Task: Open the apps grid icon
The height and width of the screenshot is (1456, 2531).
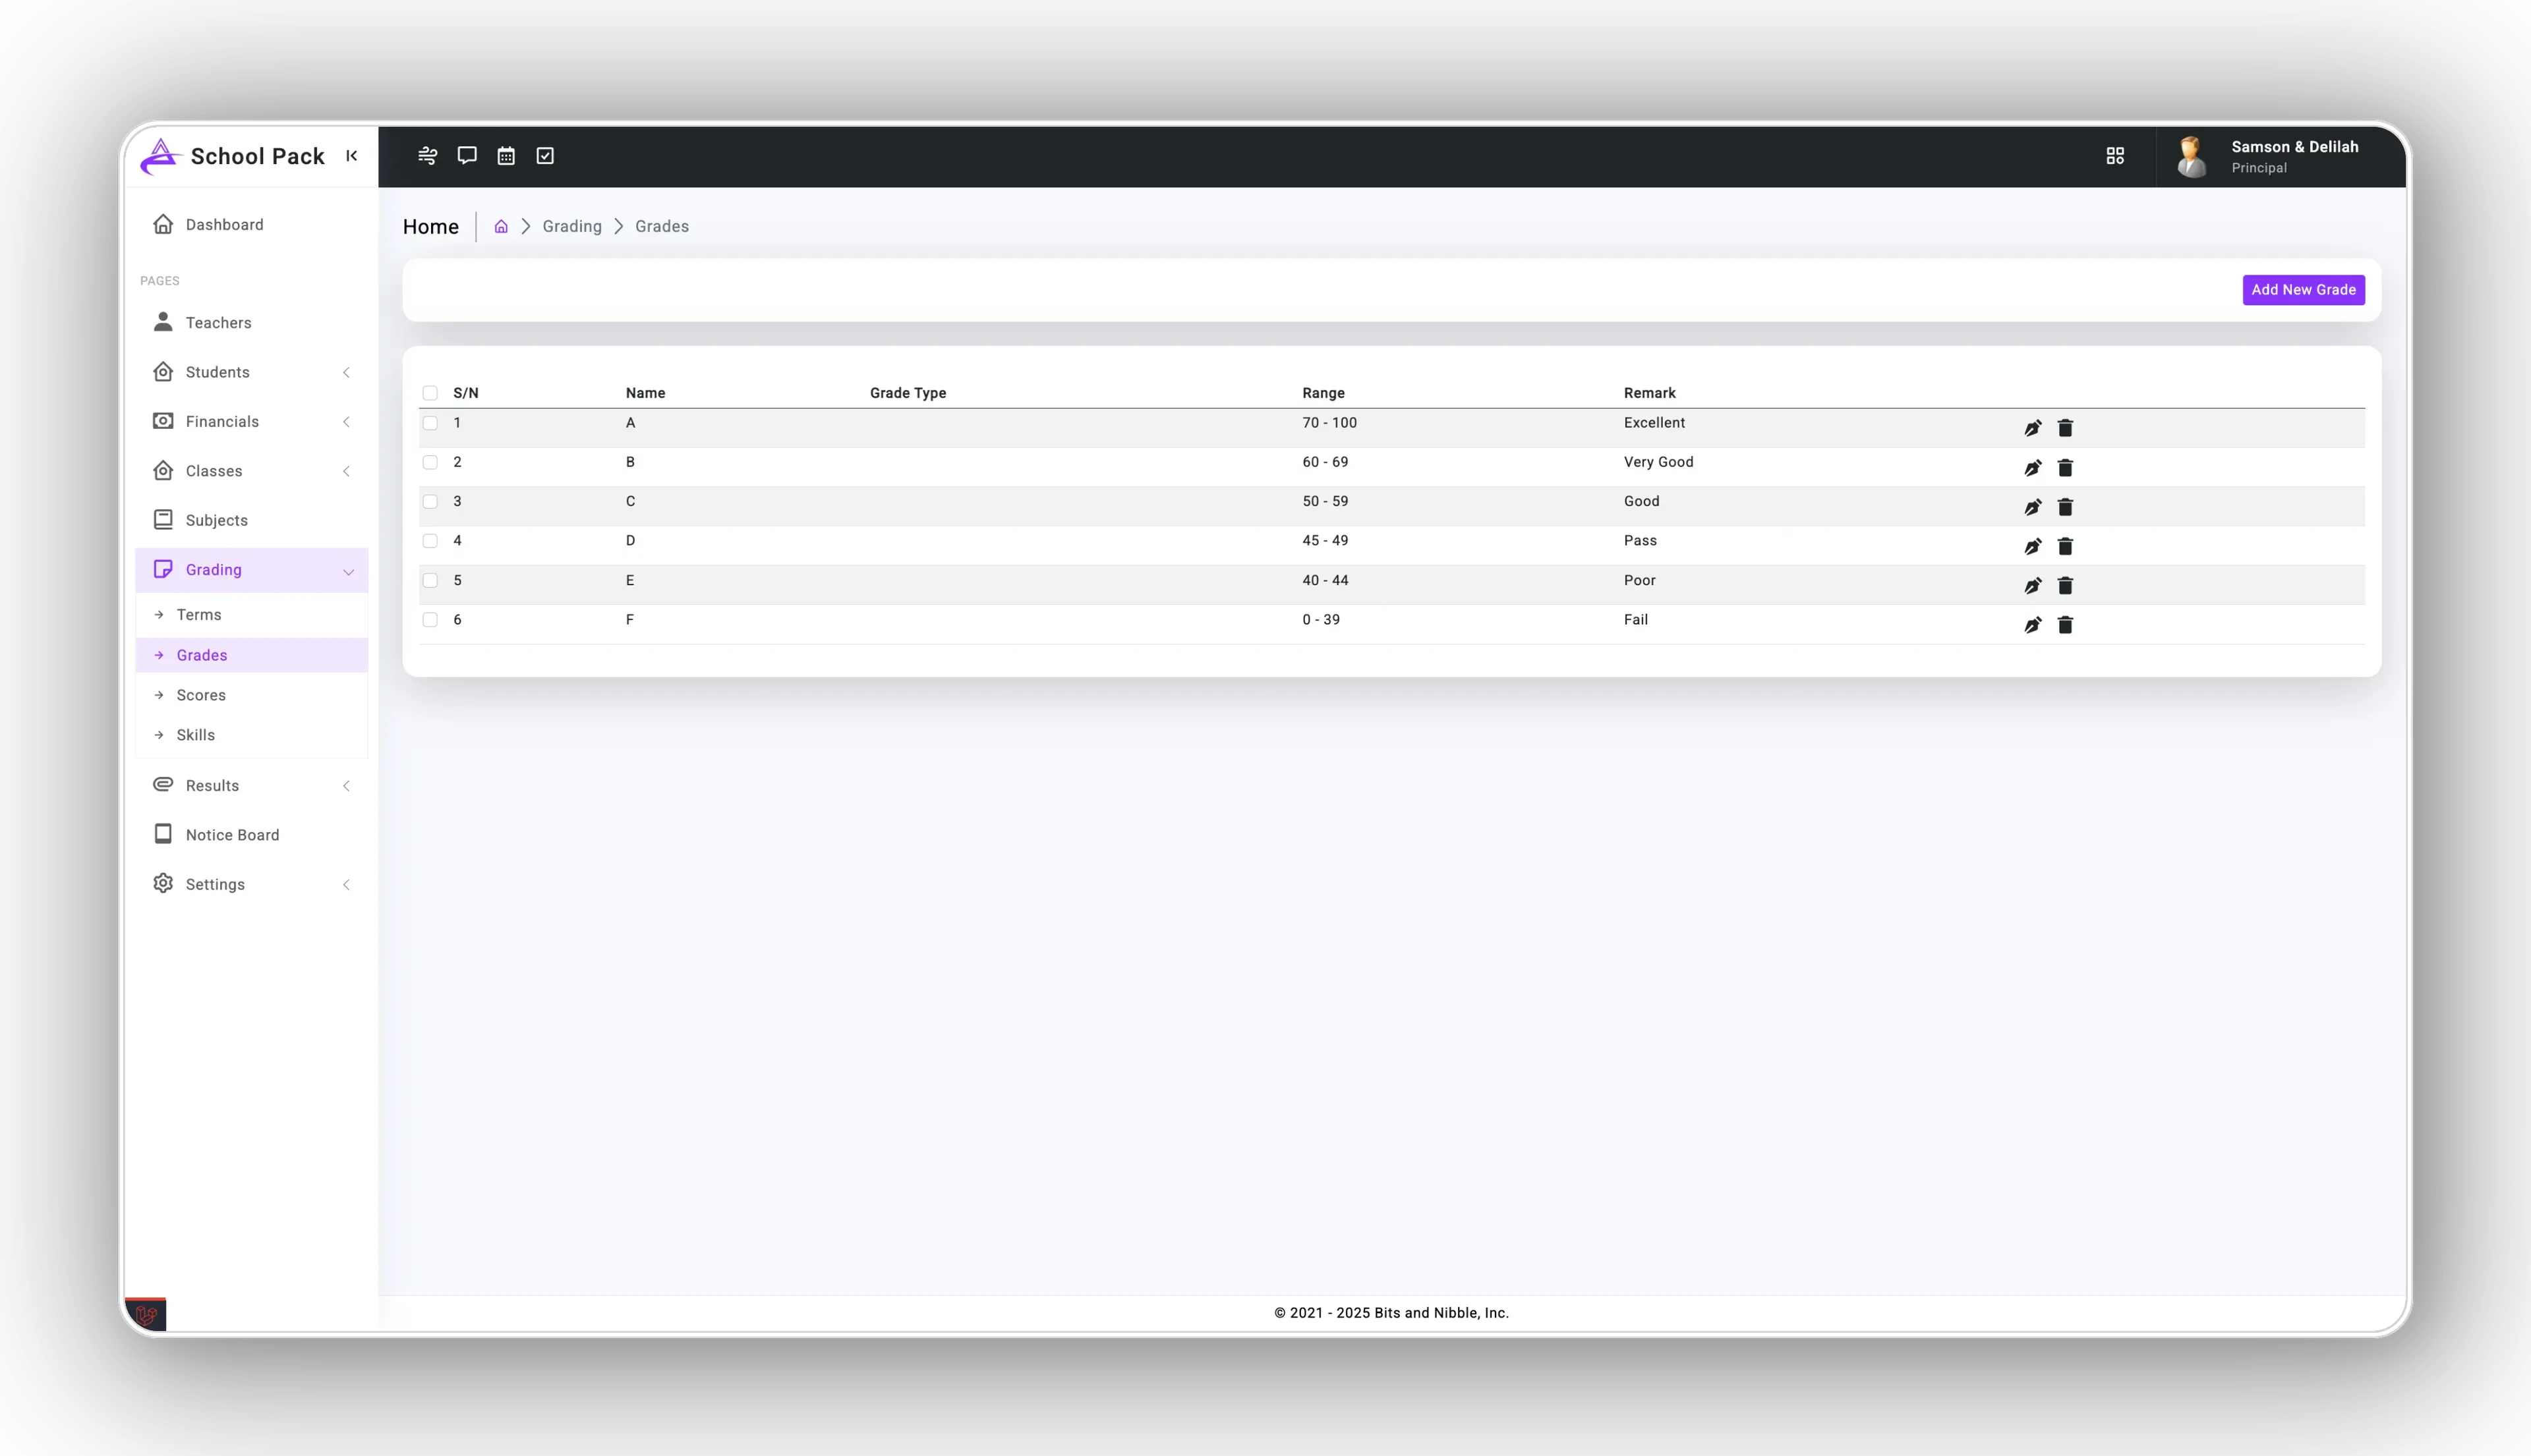Action: (x=2115, y=155)
